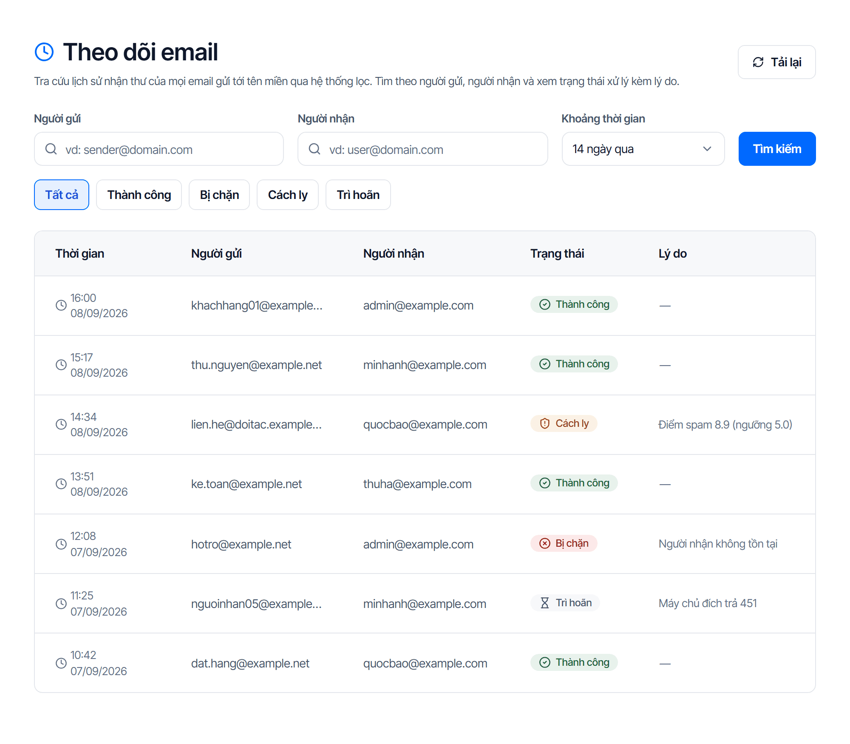850x744 pixels.
Task: Click recipient thuha@example.com
Action: pos(417,484)
